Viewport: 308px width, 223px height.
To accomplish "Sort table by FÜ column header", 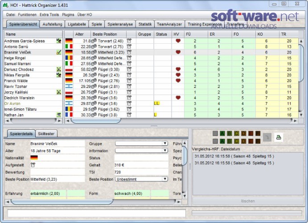I will pos(196,34).
